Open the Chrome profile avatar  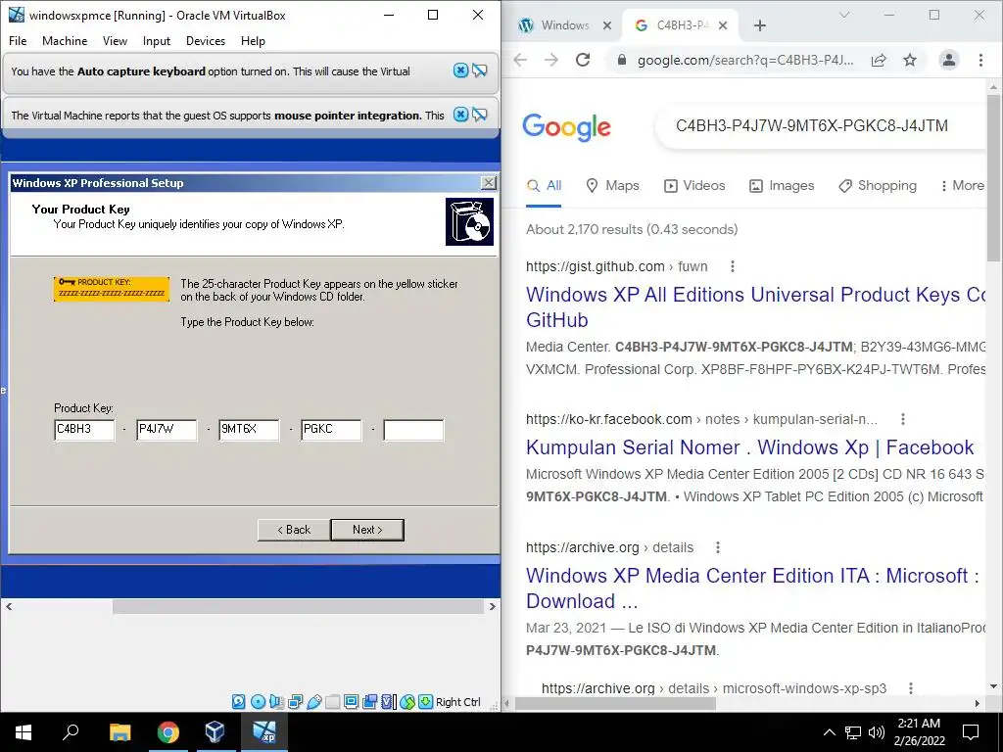[x=948, y=60]
